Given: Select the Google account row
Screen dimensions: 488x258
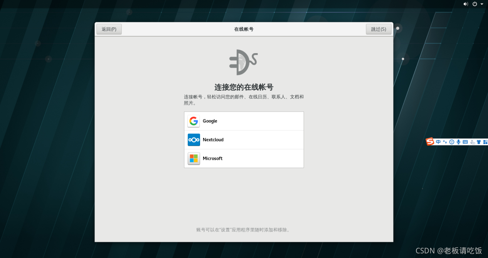Looking at the screenshot, I should click(x=244, y=121).
